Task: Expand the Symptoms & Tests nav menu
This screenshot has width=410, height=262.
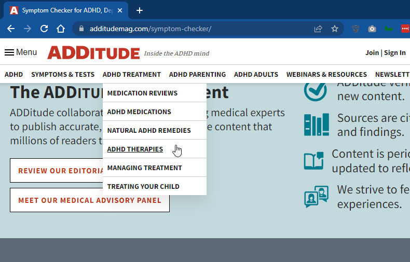Action: coord(63,74)
